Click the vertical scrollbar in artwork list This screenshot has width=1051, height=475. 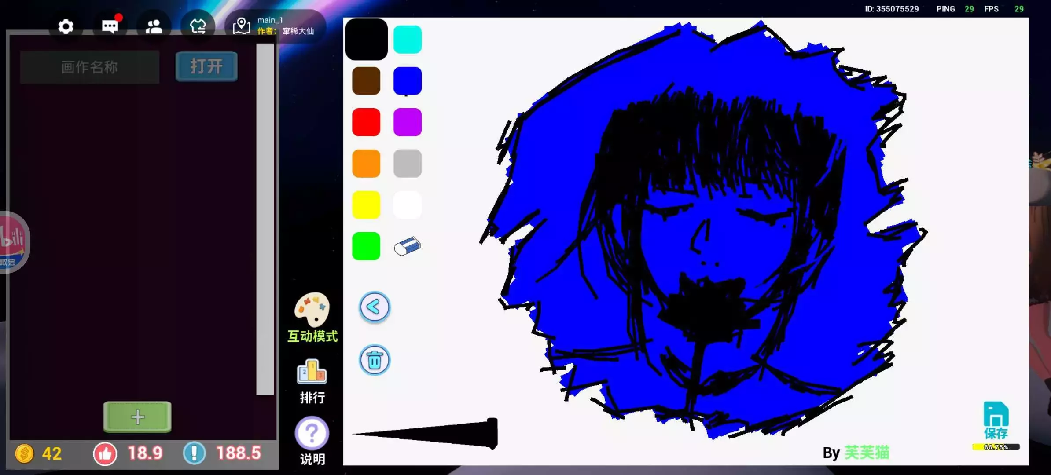pos(265,219)
